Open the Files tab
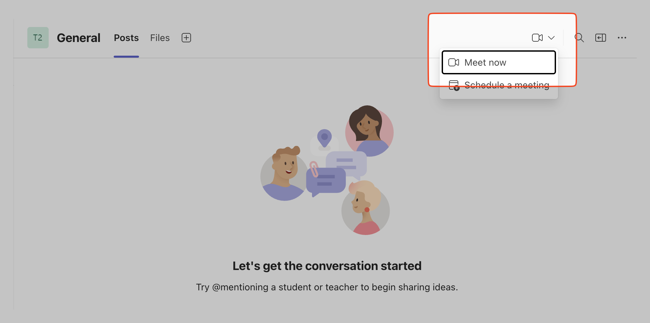Image resolution: width=650 pixels, height=323 pixels. [160, 38]
